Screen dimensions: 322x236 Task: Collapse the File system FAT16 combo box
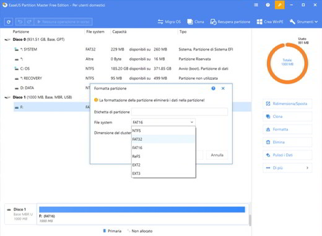click(163, 122)
